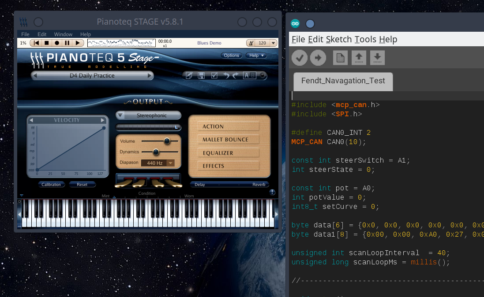Image resolution: width=484 pixels, height=297 pixels.
Task: Click the checkbox freeze parameters icon
Action: [214, 75]
